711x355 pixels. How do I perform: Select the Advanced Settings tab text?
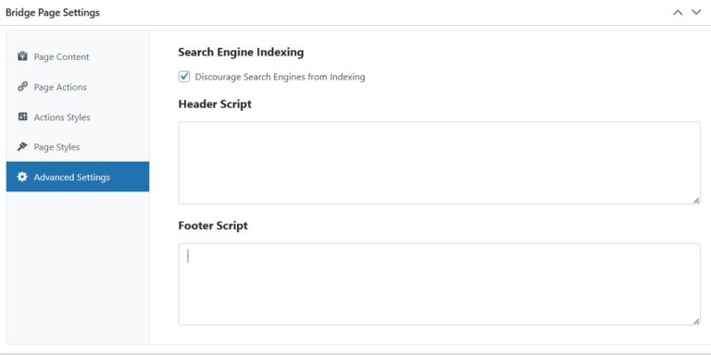(x=72, y=177)
